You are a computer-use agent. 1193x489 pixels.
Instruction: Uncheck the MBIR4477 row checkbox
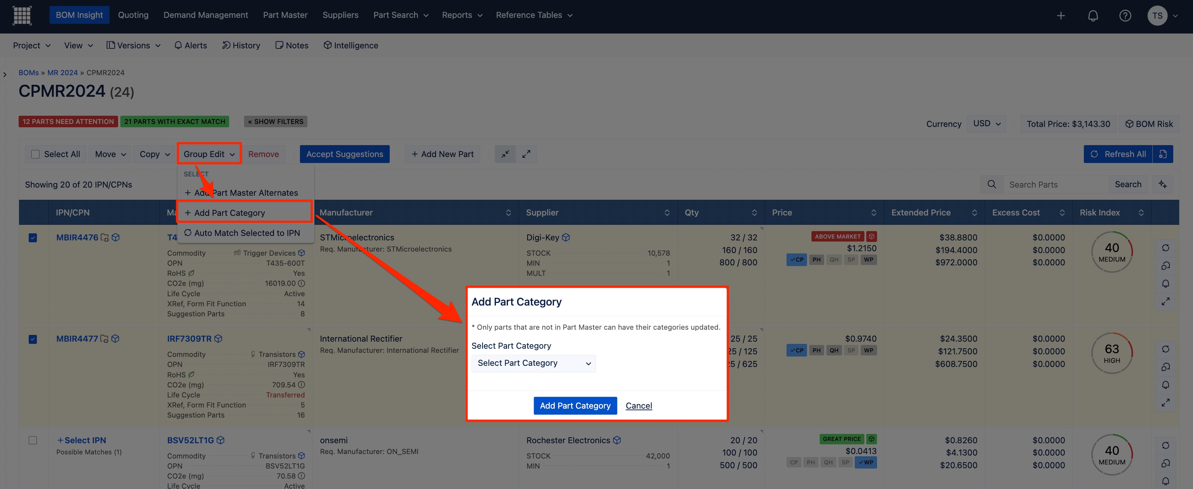(33, 339)
